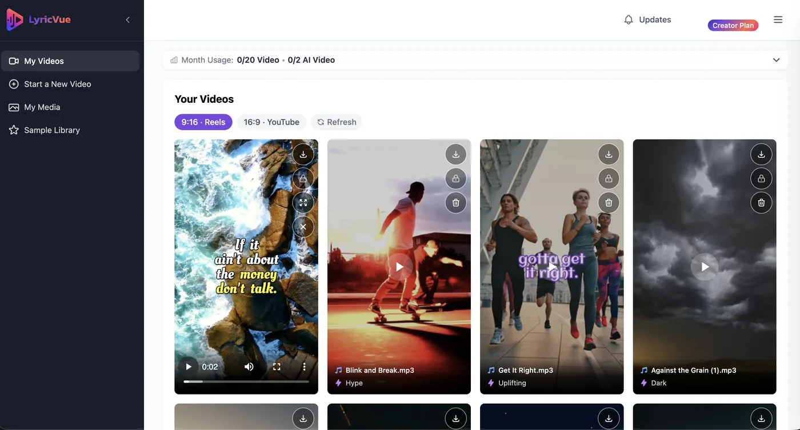Delete the Blink and Break.mp3 video

[x=456, y=203]
